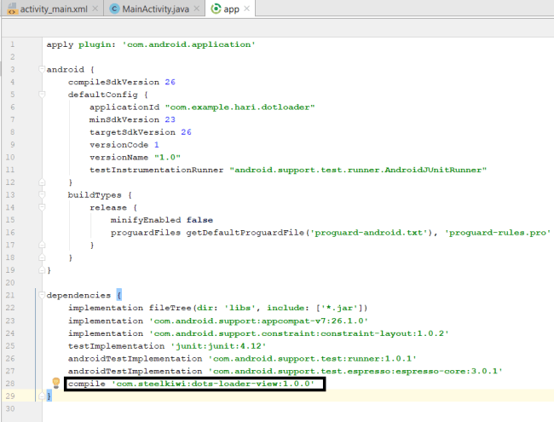Collapse the dependencies block fold marker
This screenshot has width=554, height=422.
click(42, 295)
